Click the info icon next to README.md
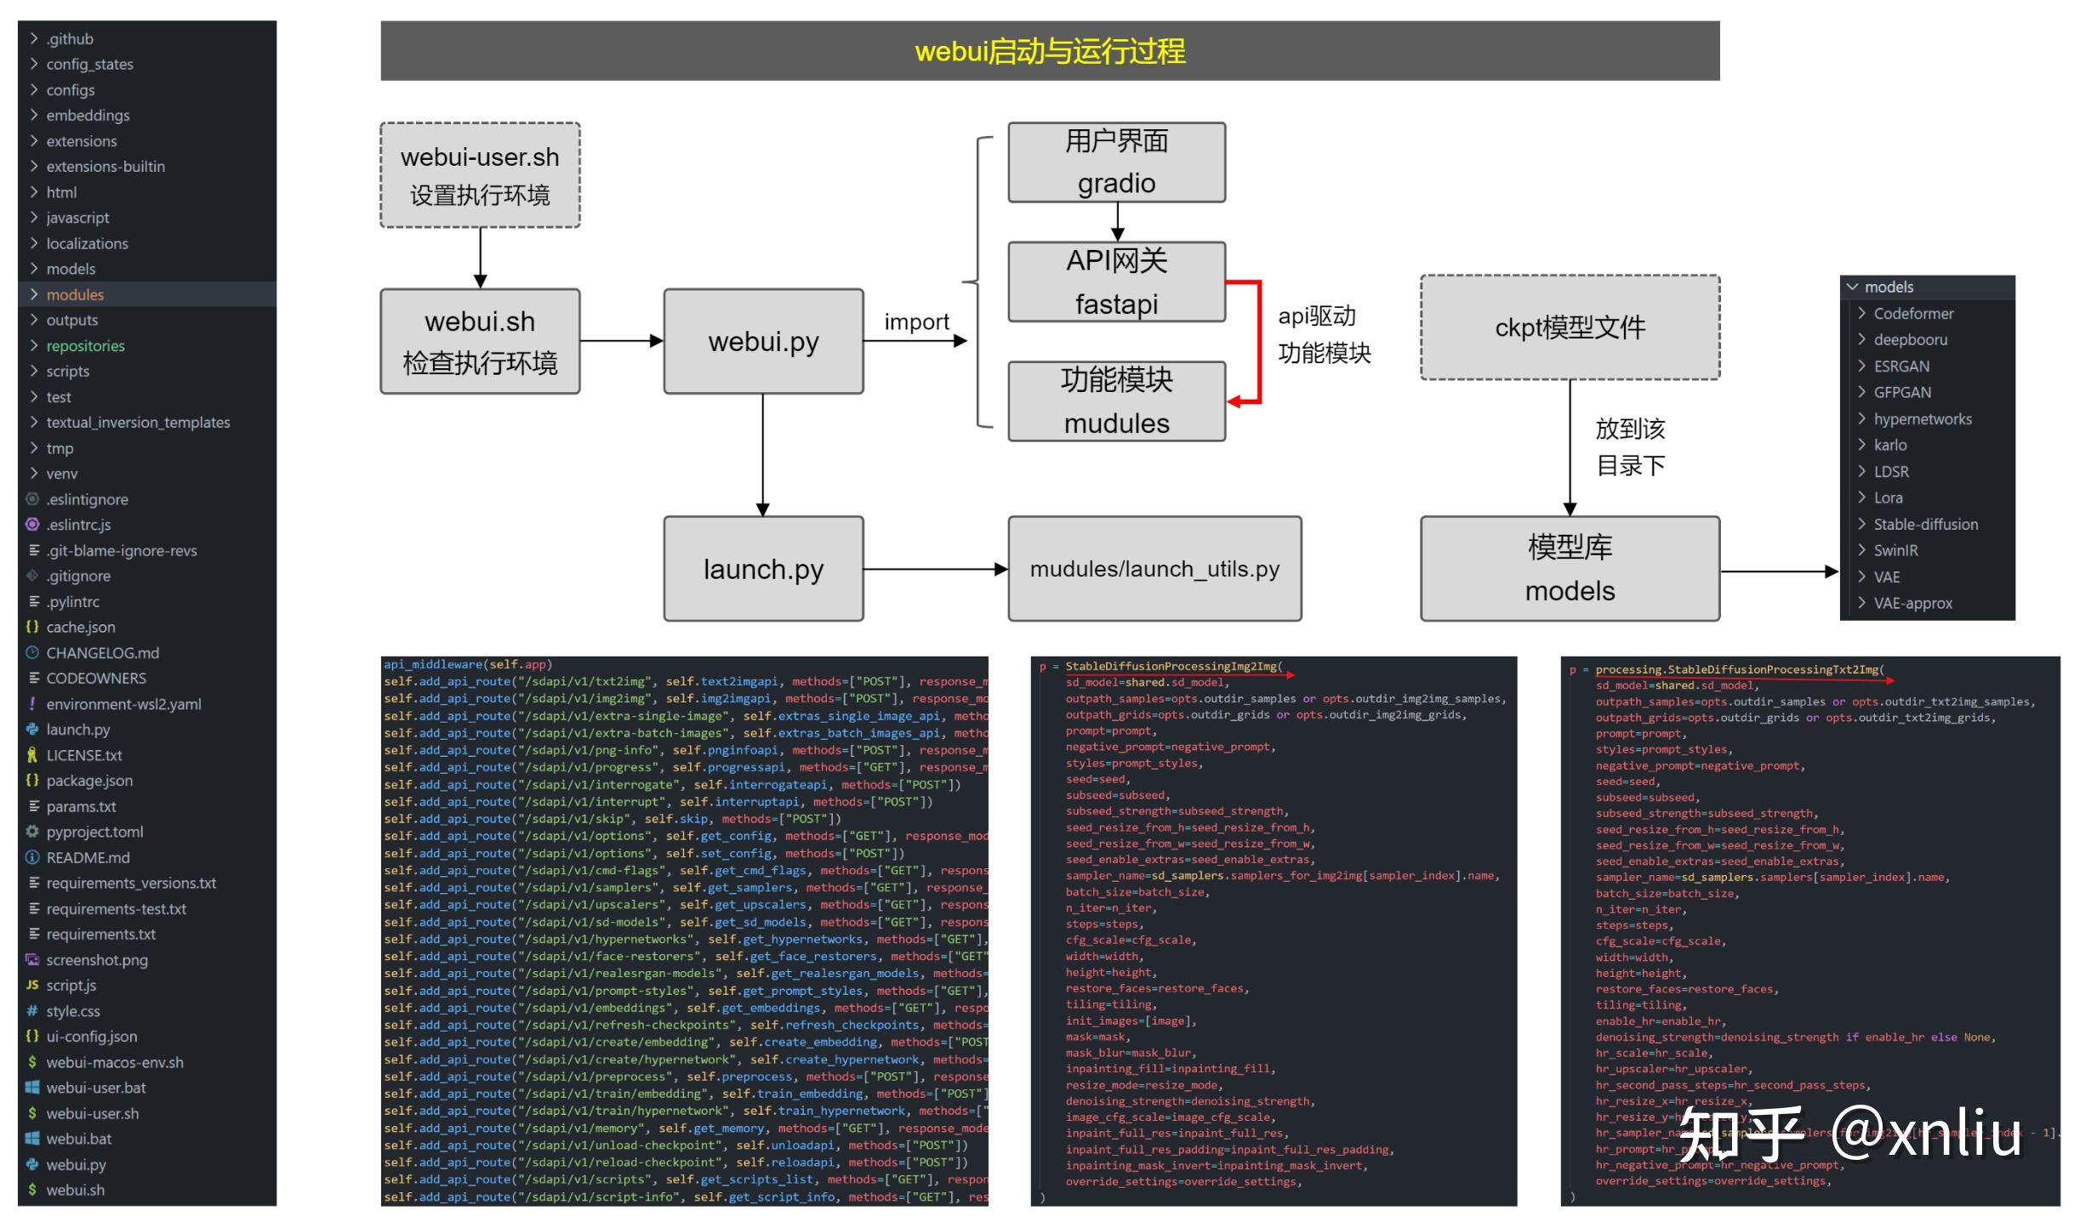The image size is (2080, 1222). 31,857
